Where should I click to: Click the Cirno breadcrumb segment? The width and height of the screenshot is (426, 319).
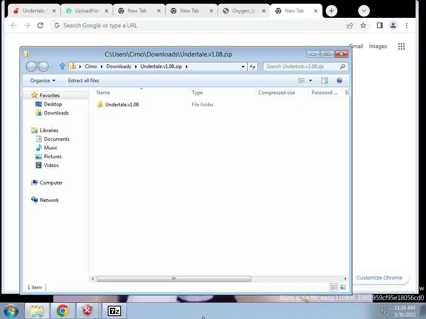point(91,66)
